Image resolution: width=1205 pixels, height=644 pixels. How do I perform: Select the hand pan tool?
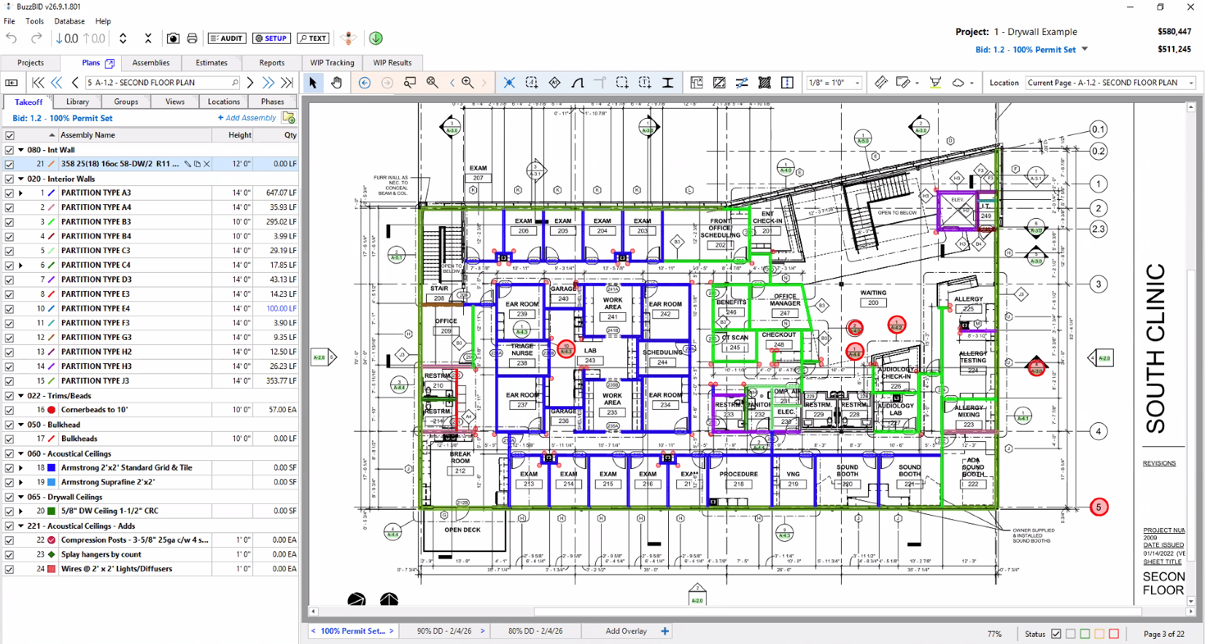point(336,82)
